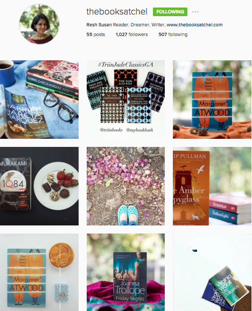Open the Virginia Woolf Mrs Dalloway post
252x311 pixels.
click(212, 272)
